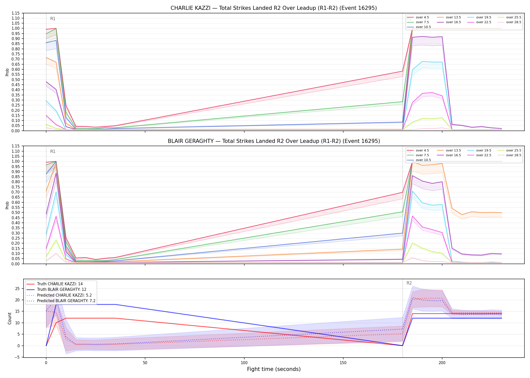
Task: Click 'over 7.5' legend entry in top chart
Action: click(418, 22)
